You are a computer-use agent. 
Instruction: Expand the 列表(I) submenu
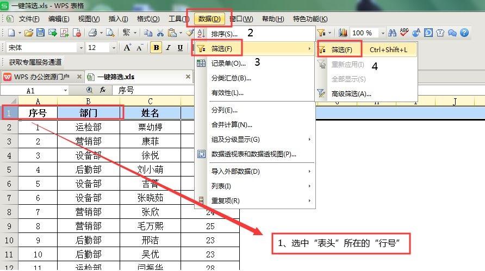[x=309, y=186]
